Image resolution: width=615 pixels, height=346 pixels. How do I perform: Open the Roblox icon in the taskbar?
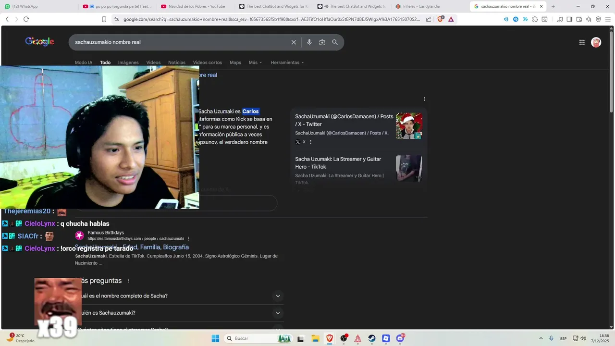point(386,338)
